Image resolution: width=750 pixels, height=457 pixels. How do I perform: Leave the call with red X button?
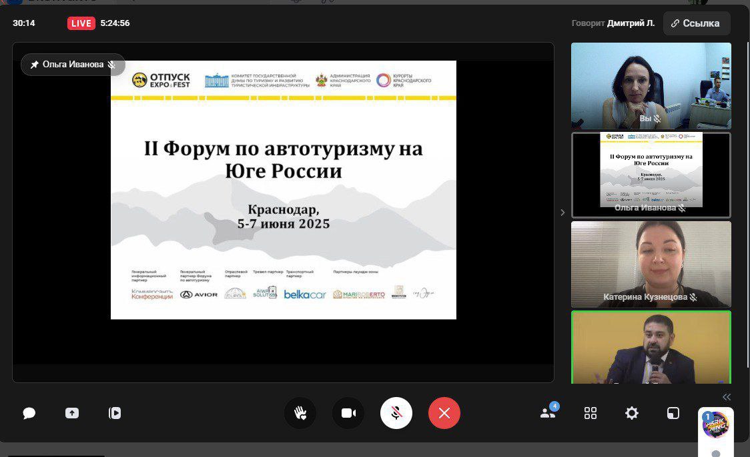(x=444, y=413)
